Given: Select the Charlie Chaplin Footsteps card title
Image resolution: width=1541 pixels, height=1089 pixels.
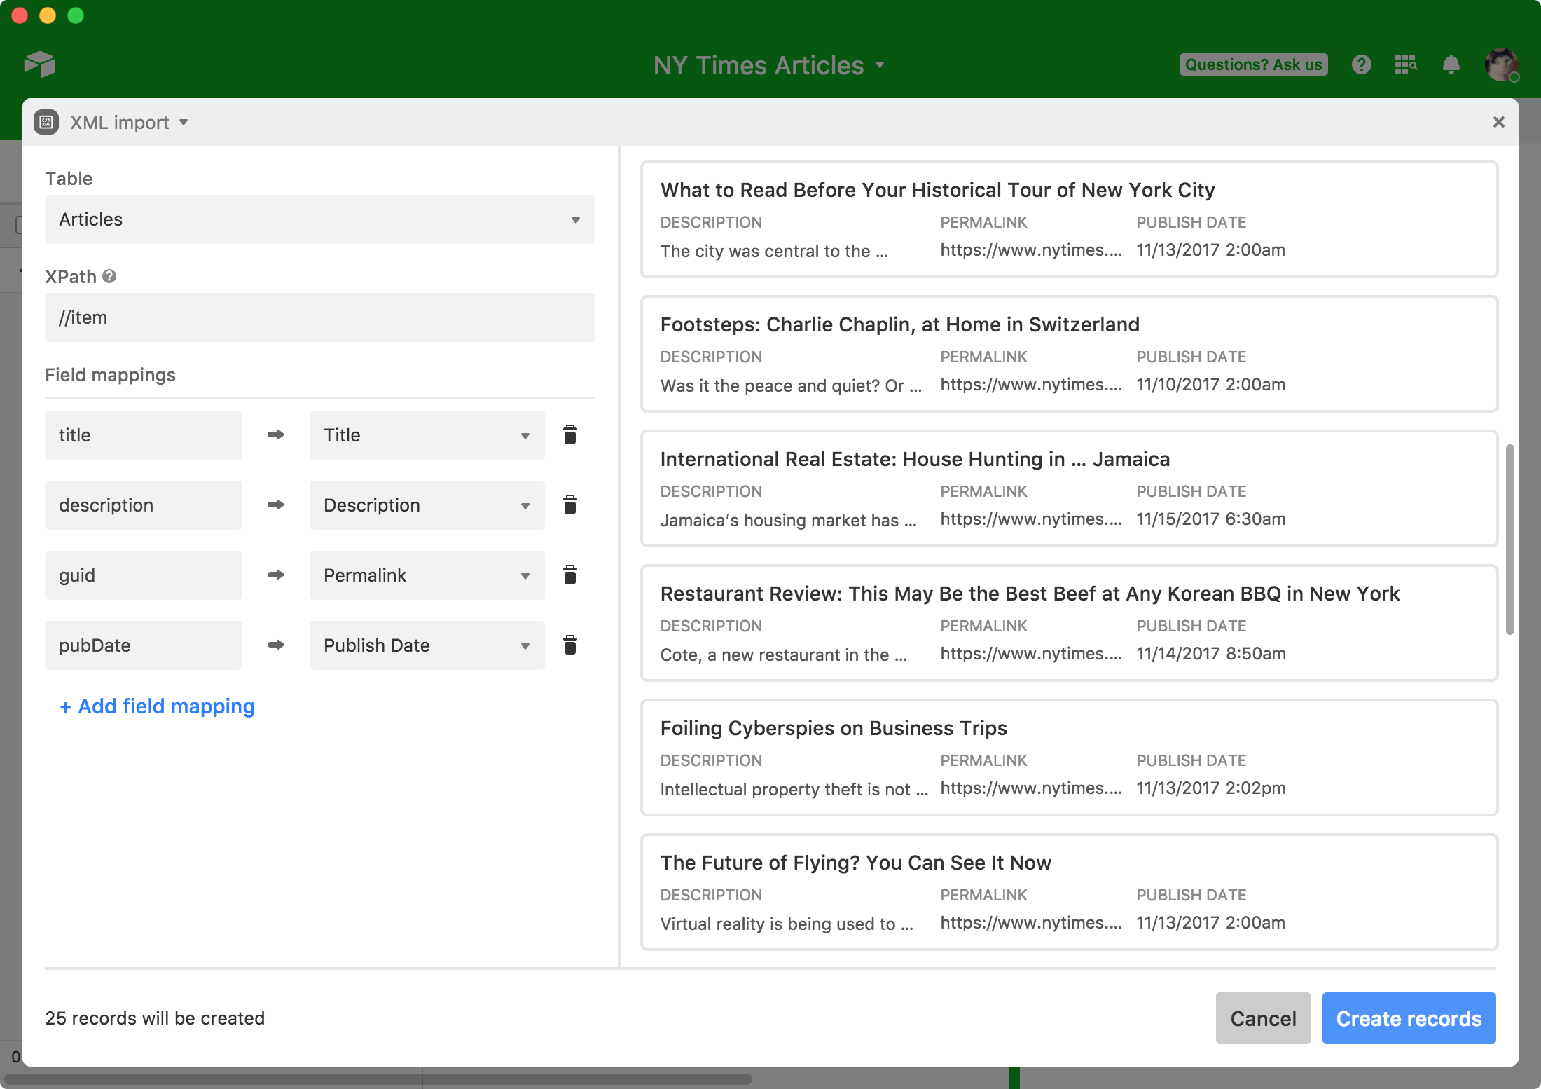Looking at the screenshot, I should tap(899, 324).
